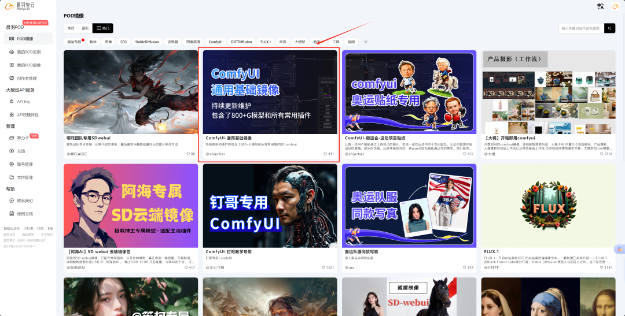625x316 pixels.
Task: Switch to the 最新 tab
Action: coord(85,28)
